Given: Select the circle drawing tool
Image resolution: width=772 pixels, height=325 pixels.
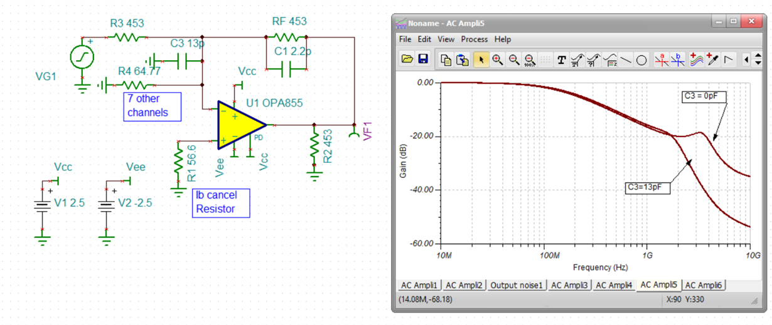Looking at the screenshot, I should [x=641, y=60].
